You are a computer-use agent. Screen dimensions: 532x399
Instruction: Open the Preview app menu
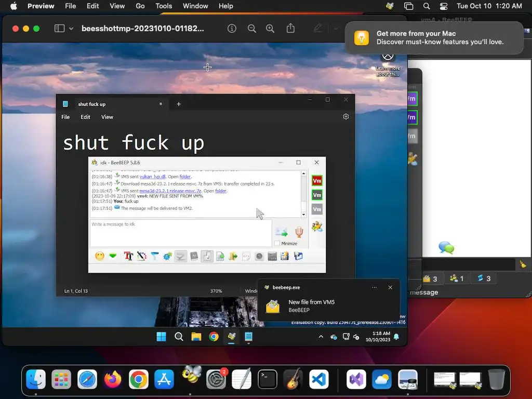click(x=41, y=6)
